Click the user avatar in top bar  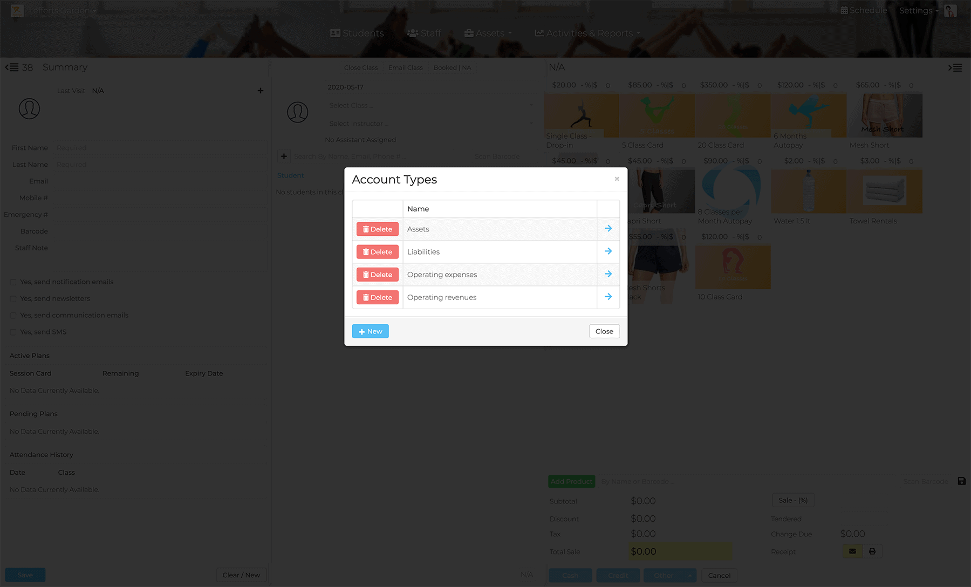click(951, 11)
